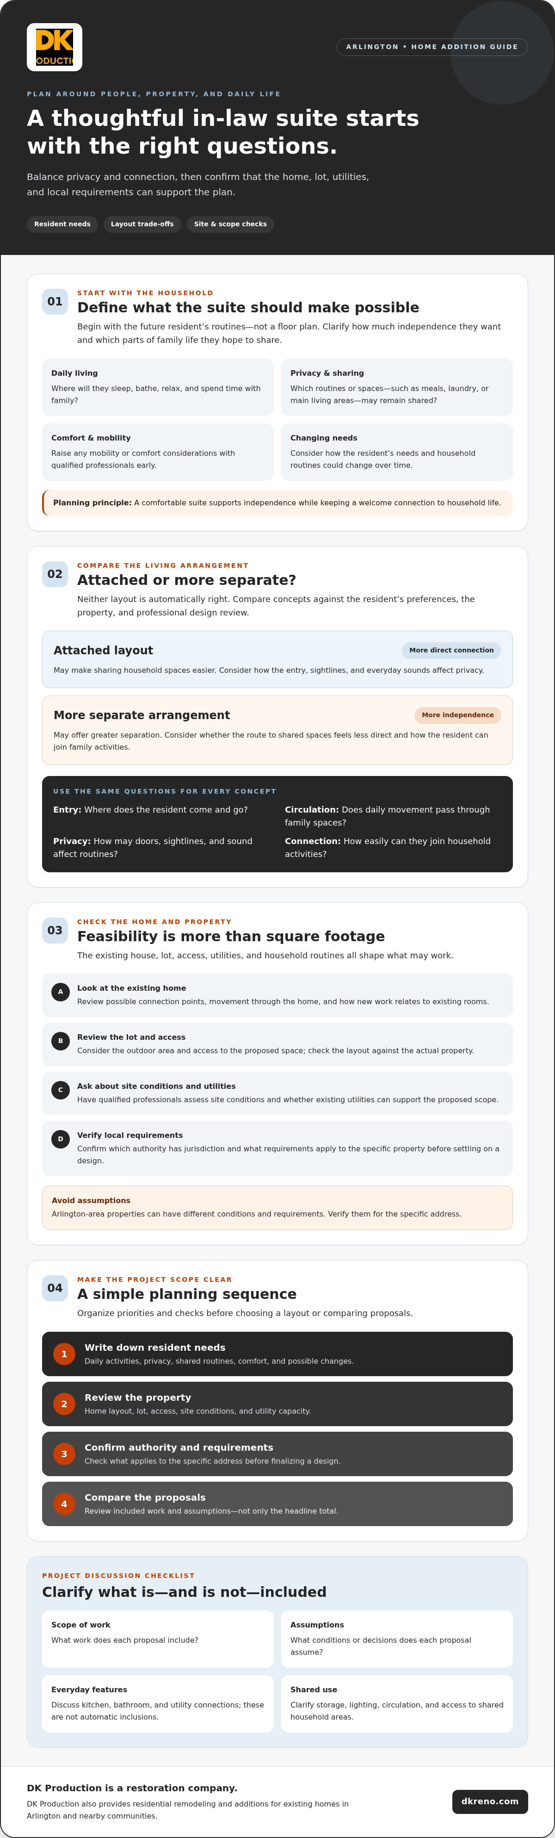This screenshot has height=1838, width=555.
Task: Select step 4 circle for Compare the proposals
Action: point(64,1504)
